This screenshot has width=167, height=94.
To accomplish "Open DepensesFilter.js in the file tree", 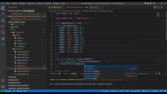I will tap(23, 74).
